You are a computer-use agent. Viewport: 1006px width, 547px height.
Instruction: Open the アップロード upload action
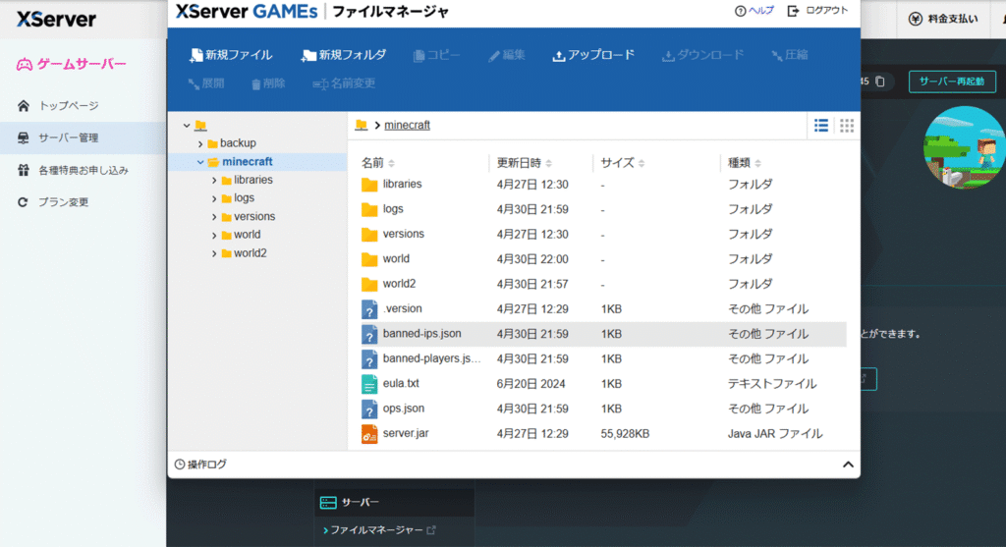[x=593, y=55]
